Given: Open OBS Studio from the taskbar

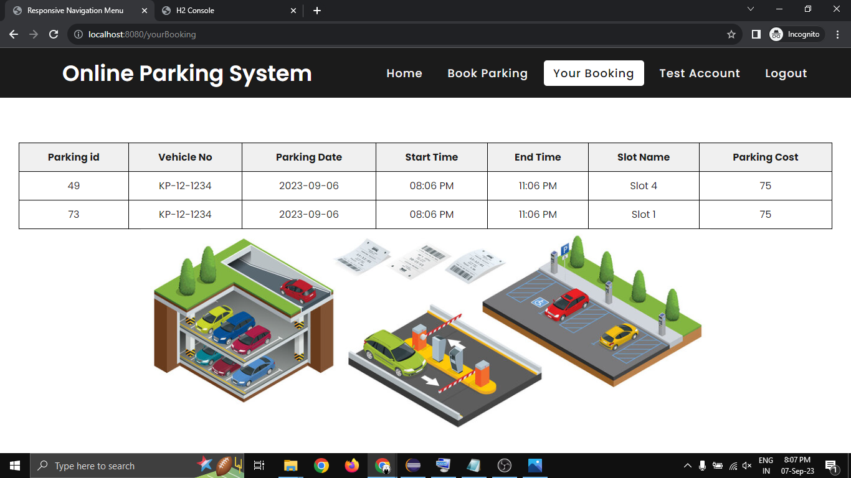Looking at the screenshot, I should (505, 466).
